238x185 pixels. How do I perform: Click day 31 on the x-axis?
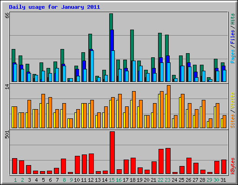point(223,180)
